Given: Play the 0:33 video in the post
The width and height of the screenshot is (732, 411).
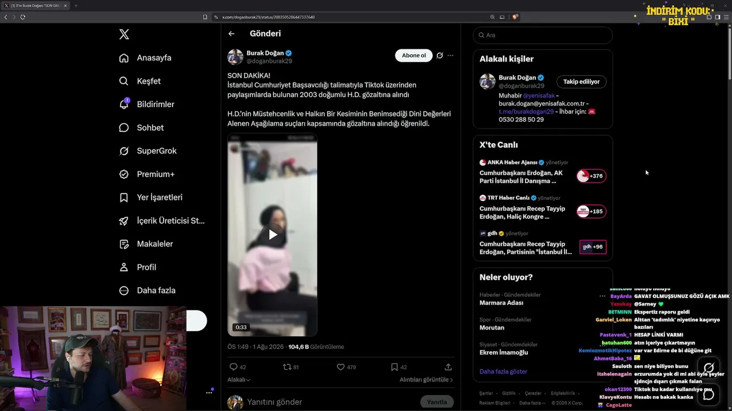Looking at the screenshot, I should [273, 235].
